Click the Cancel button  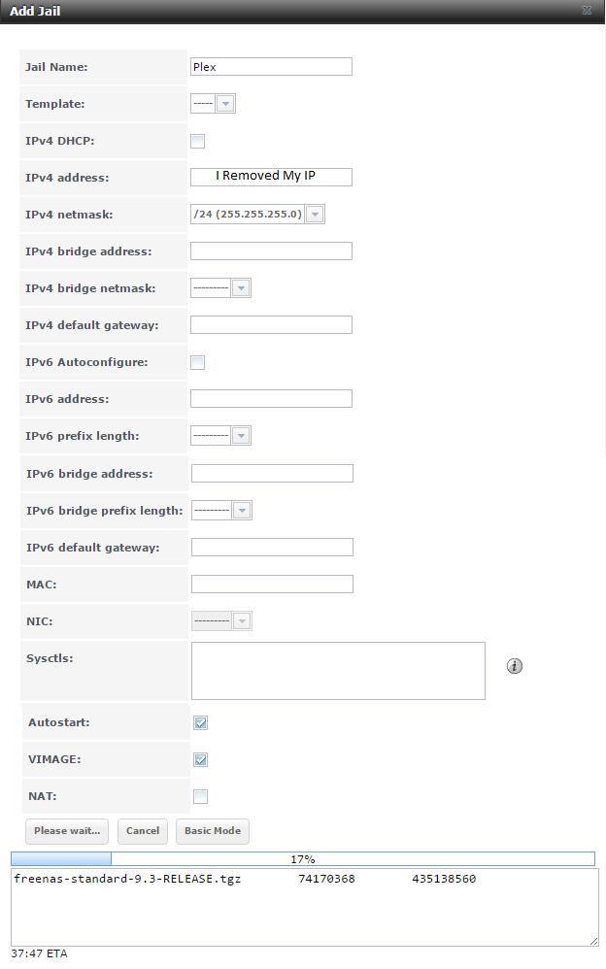click(143, 831)
